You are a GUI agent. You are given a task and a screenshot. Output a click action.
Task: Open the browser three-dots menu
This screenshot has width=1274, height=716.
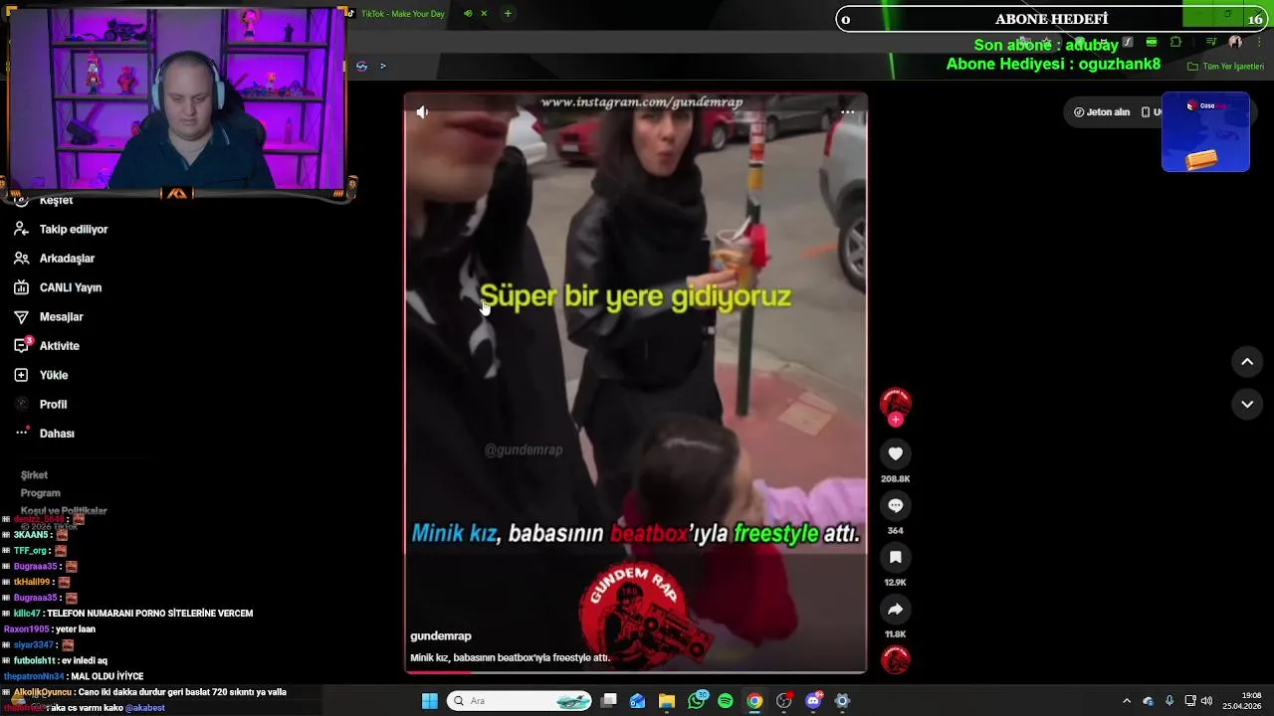pos(1257,42)
